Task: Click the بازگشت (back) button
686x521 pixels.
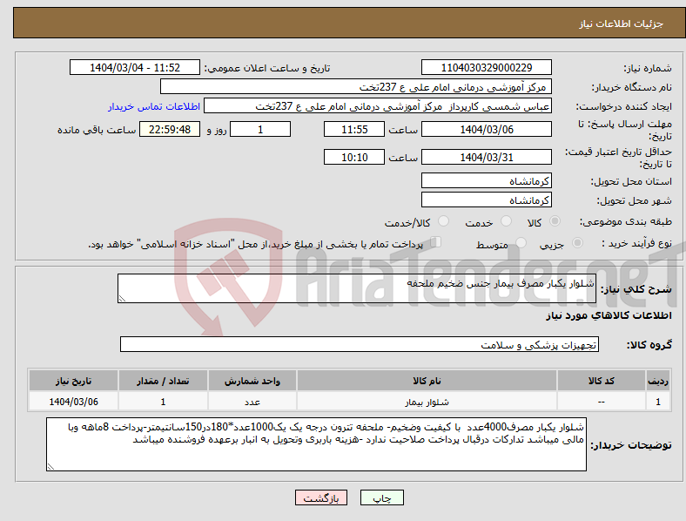Action: pyautogui.click(x=321, y=497)
